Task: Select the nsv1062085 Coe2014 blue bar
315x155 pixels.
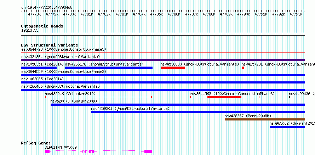Action: 163,82
